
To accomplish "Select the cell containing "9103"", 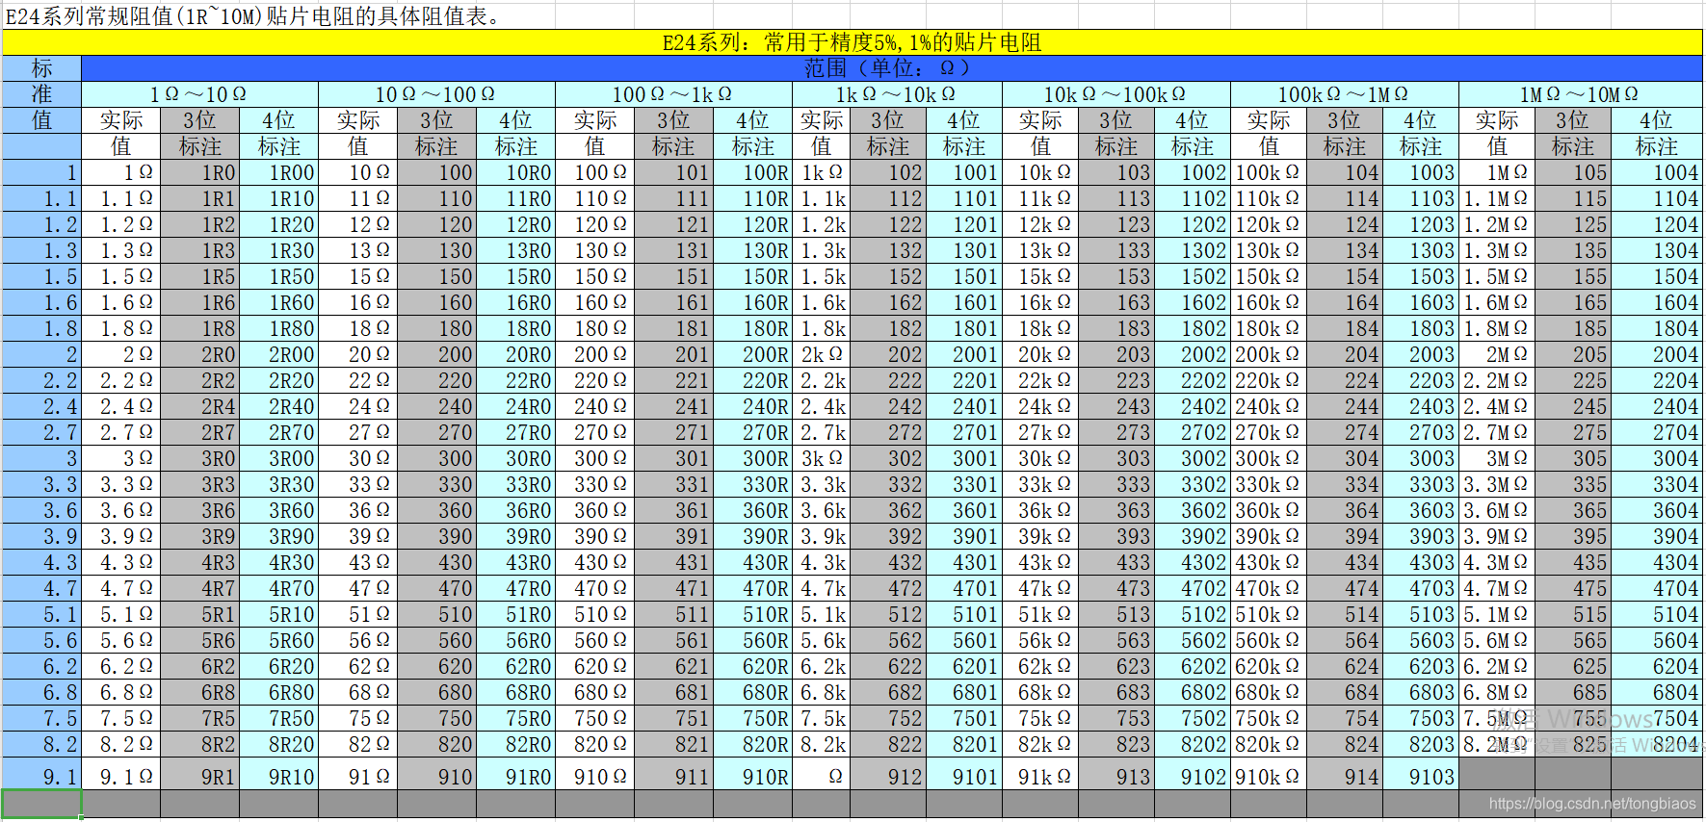I will [x=1421, y=774].
